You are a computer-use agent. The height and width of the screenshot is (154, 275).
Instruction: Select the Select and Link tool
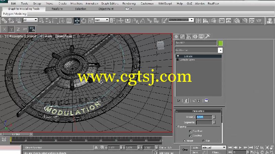click(x=4, y=21)
